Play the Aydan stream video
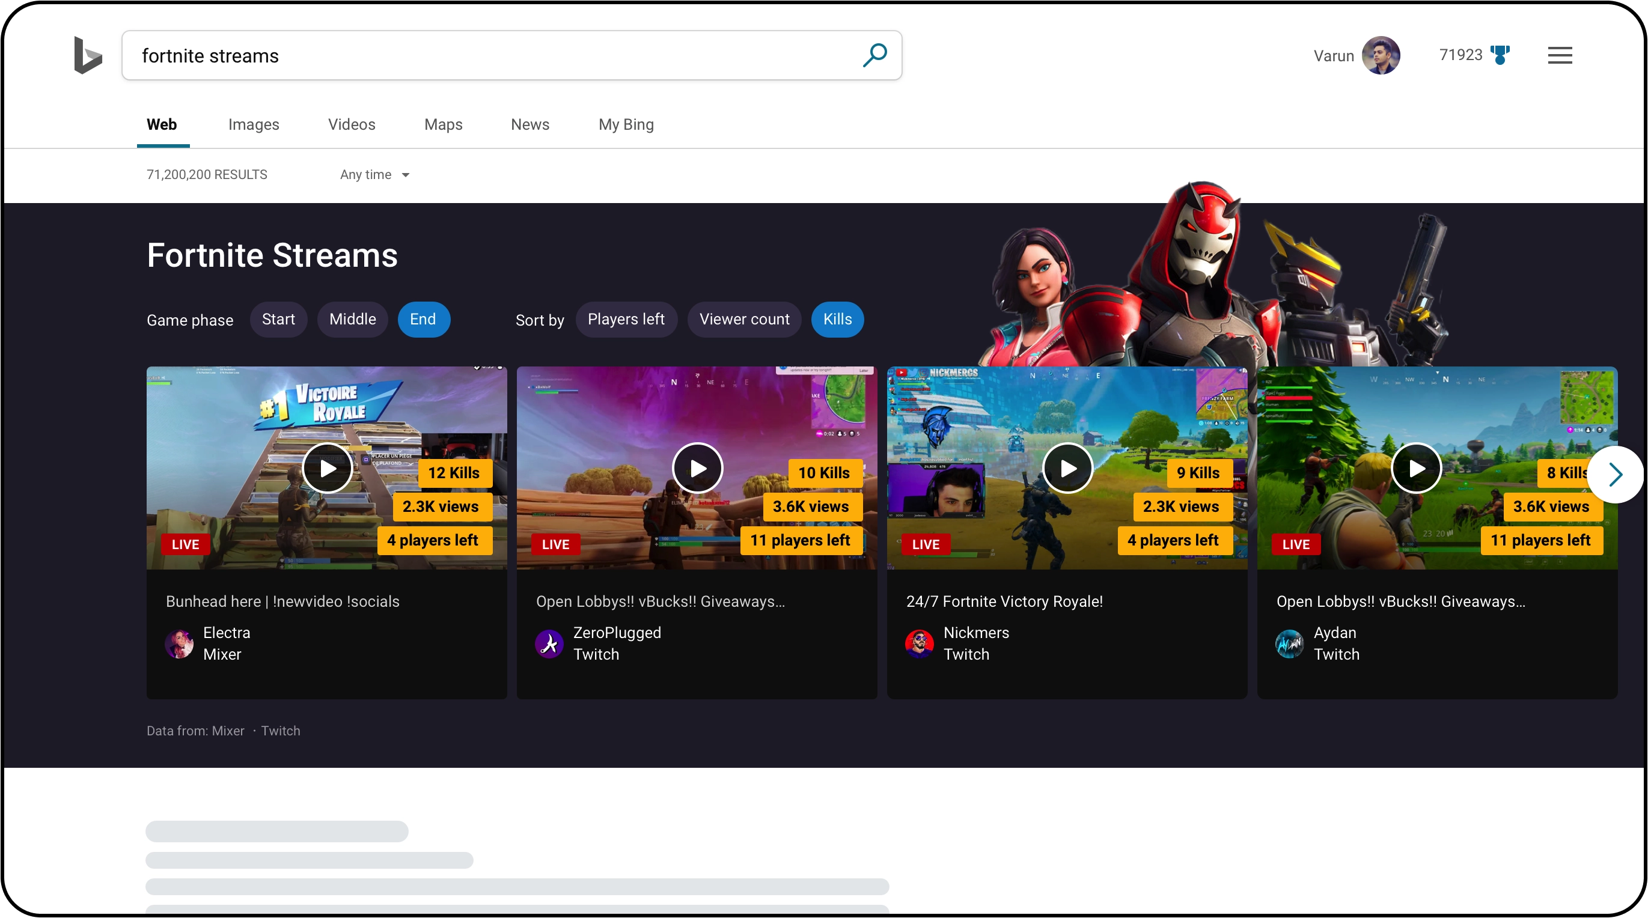The width and height of the screenshot is (1648, 918). click(x=1417, y=468)
